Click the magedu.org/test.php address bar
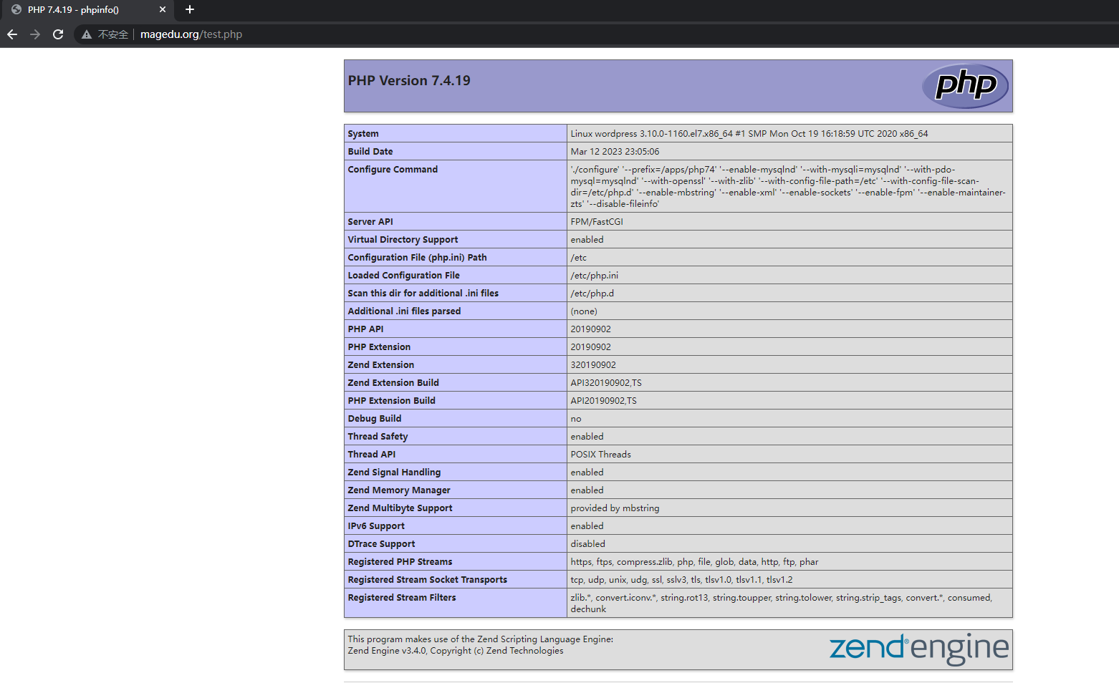1119x683 pixels. (x=191, y=34)
